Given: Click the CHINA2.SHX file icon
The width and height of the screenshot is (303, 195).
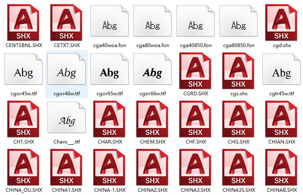Looking at the screenshot, I should pyautogui.click(x=152, y=167).
